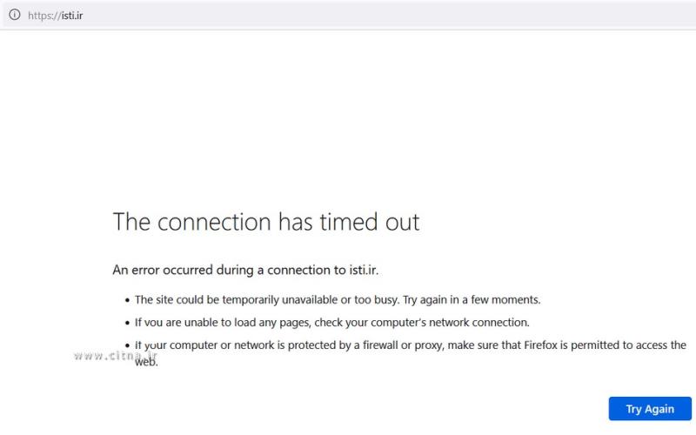The image size is (696, 435).
Task: Click the empty right side of address bar
Action: [435, 15]
